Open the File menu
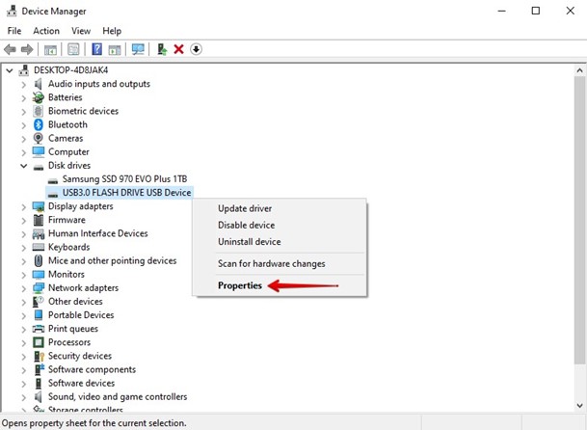The image size is (587, 430). point(14,31)
